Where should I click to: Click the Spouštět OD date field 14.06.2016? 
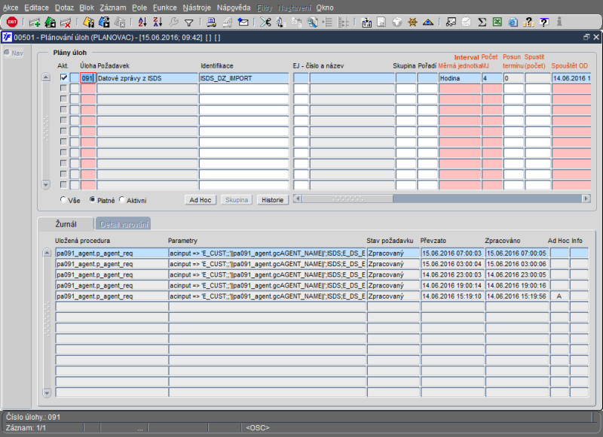[x=571, y=78]
